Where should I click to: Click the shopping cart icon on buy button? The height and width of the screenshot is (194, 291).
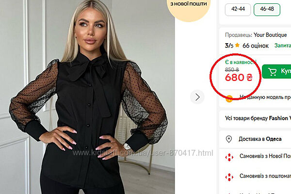273,72
